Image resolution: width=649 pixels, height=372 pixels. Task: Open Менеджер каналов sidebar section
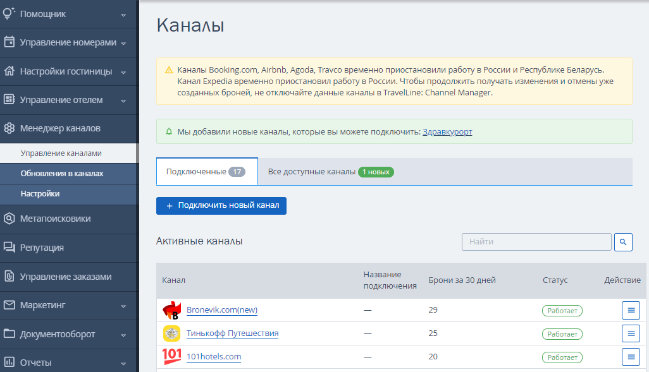[x=69, y=129]
